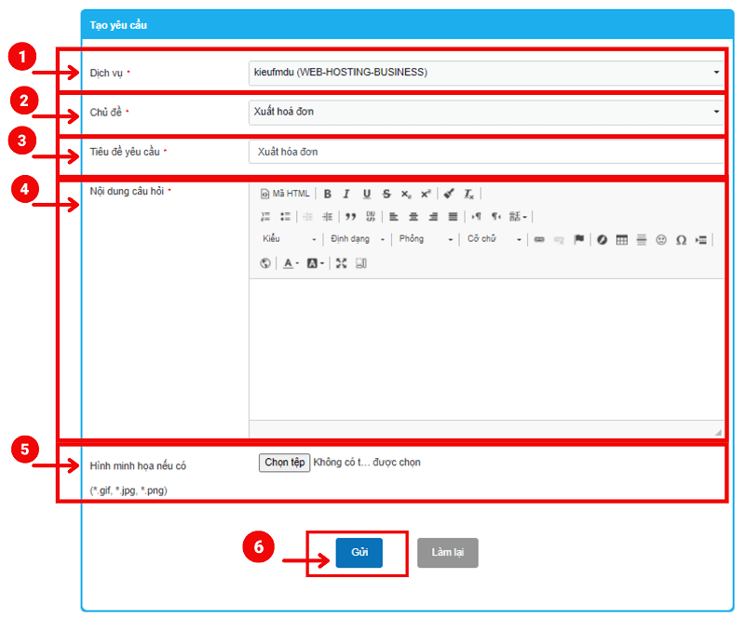This screenshot has width=745, height=632.
Task: Click the remove format icon
Action: click(469, 194)
